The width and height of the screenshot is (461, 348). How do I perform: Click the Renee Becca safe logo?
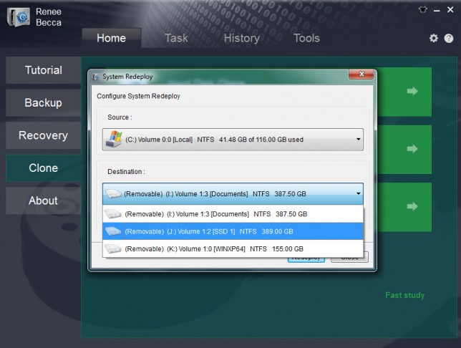point(17,17)
